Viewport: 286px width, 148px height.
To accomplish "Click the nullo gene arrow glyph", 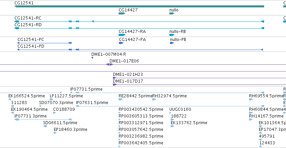I will pos(172,13).
